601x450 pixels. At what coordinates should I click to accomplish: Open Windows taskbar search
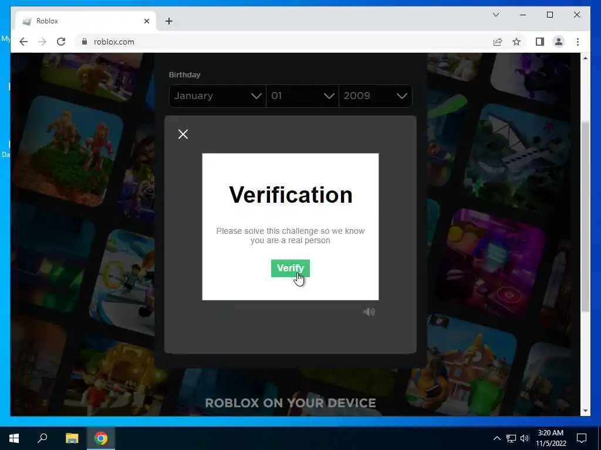(42, 438)
